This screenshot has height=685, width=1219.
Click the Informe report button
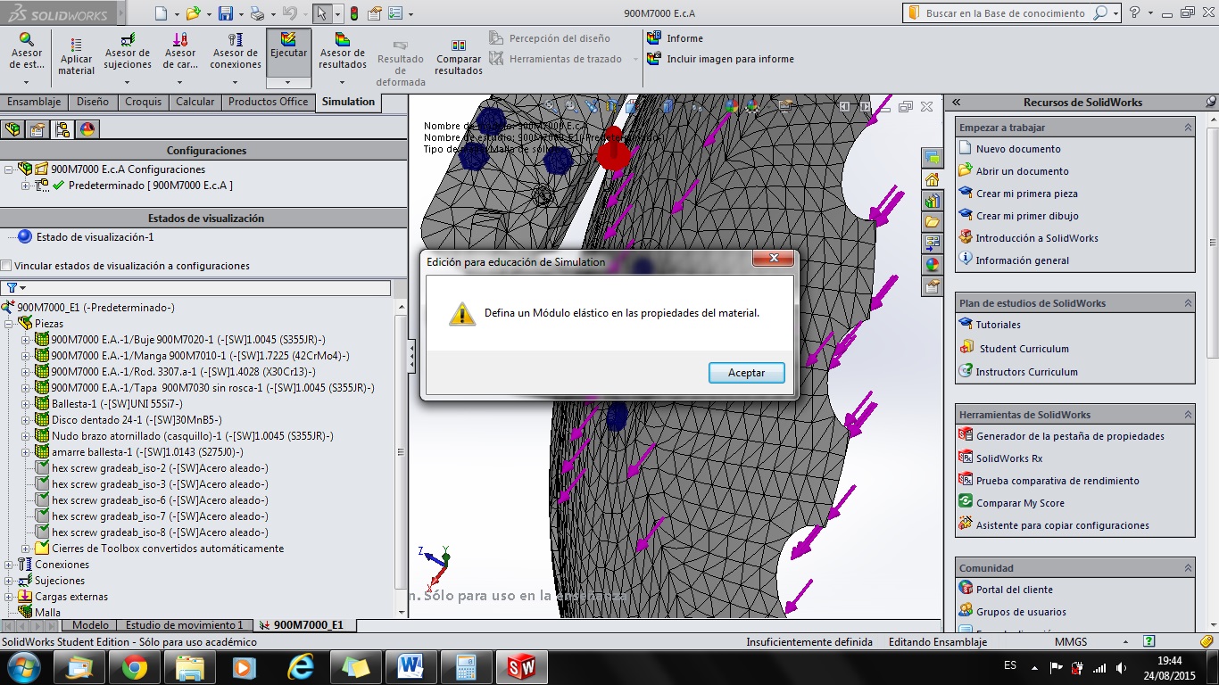pos(676,38)
